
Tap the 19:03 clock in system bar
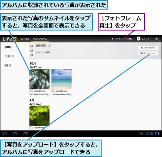[145, 133]
